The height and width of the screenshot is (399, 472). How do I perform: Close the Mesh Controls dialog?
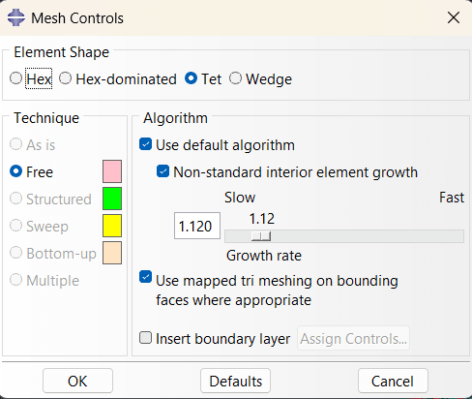pyautogui.click(x=454, y=17)
